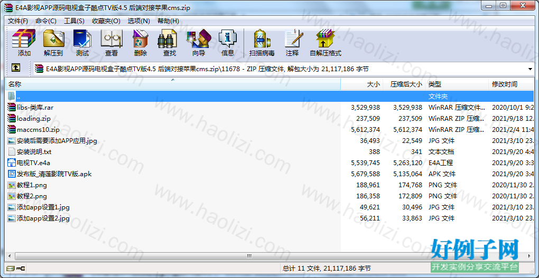Select the 安装后需要添加APP应用.jpg file name

click(57, 141)
